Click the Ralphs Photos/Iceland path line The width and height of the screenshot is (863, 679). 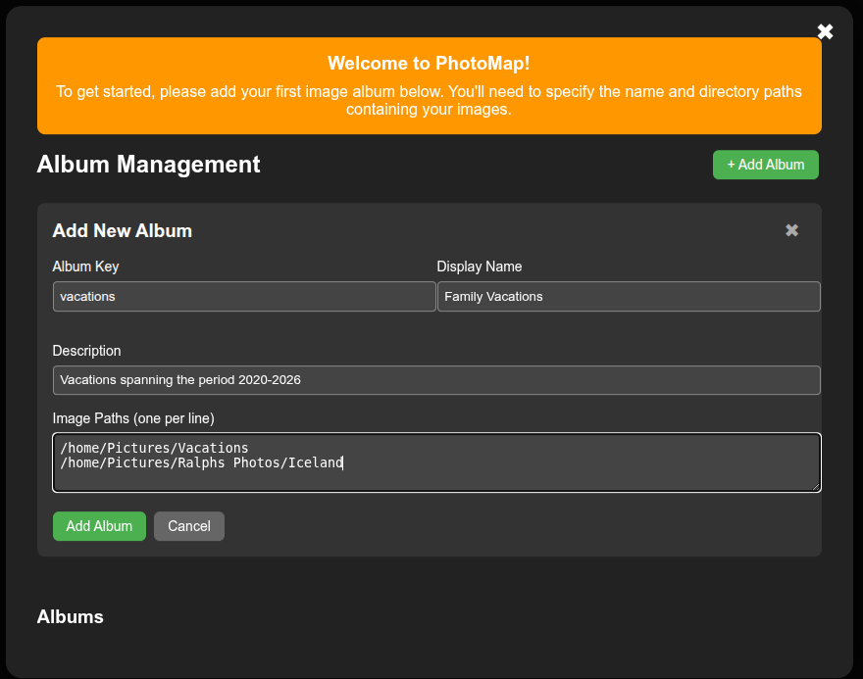coord(201,462)
